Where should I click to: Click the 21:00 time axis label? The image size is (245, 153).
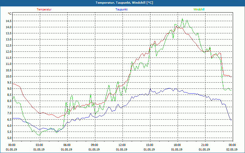pyautogui.click(x=205, y=145)
